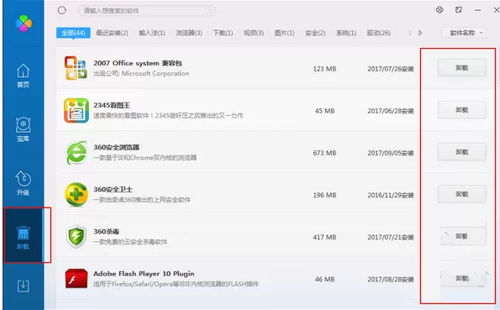
Task: Focus the software search input field
Action: [x=147, y=11]
